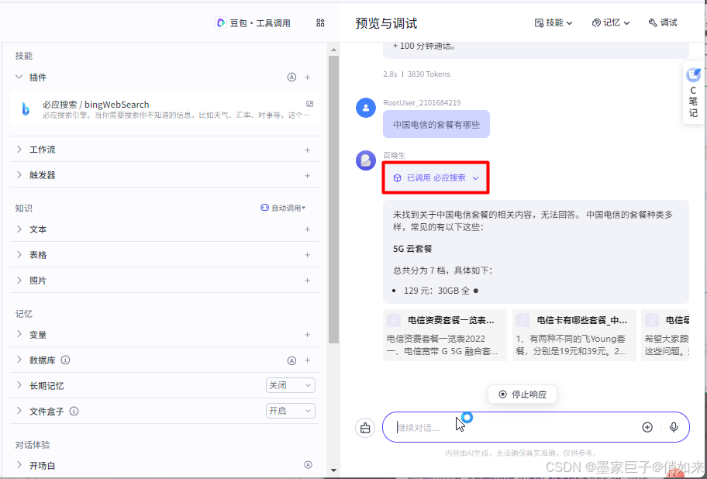Open the 必应搜索 / bingWebSearch plugin entry

click(x=164, y=109)
